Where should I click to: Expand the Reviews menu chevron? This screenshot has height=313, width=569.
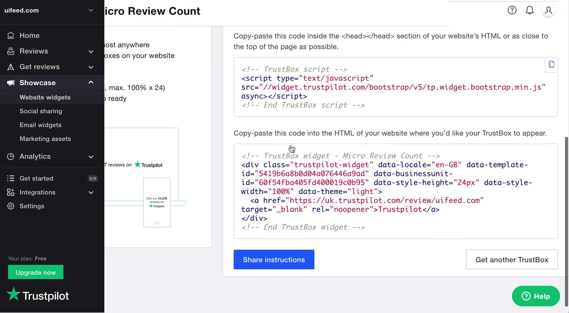coord(91,52)
